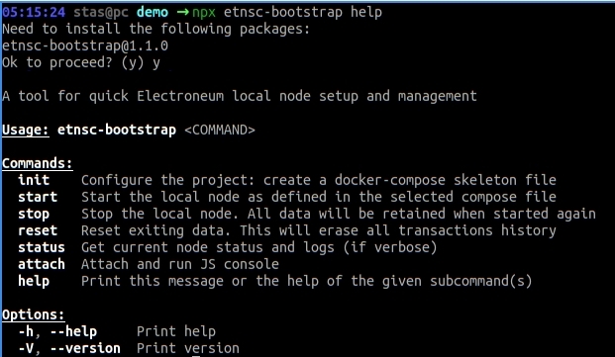Click 'Need to install the following packages:' line

tap(156, 29)
